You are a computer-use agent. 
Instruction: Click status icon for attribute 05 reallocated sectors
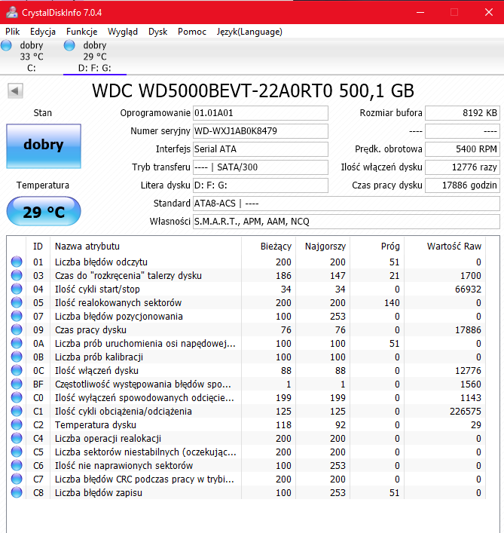[x=17, y=302]
